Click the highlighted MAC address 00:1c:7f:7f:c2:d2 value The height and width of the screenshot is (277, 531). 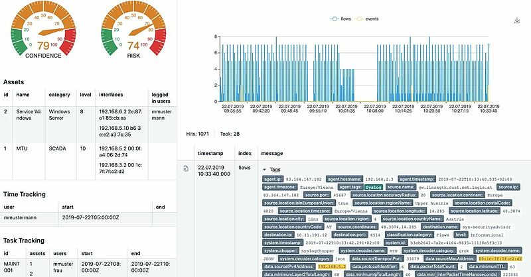pos(500,258)
